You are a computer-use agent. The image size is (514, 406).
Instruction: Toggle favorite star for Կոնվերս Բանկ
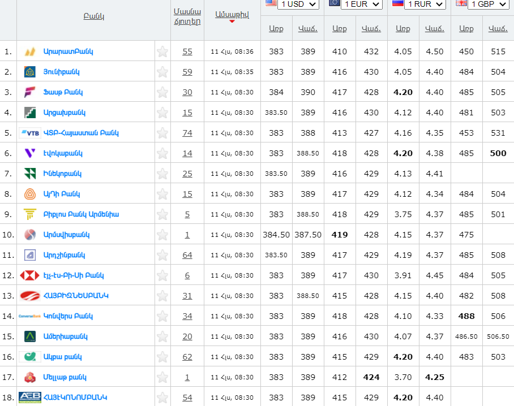point(162,316)
